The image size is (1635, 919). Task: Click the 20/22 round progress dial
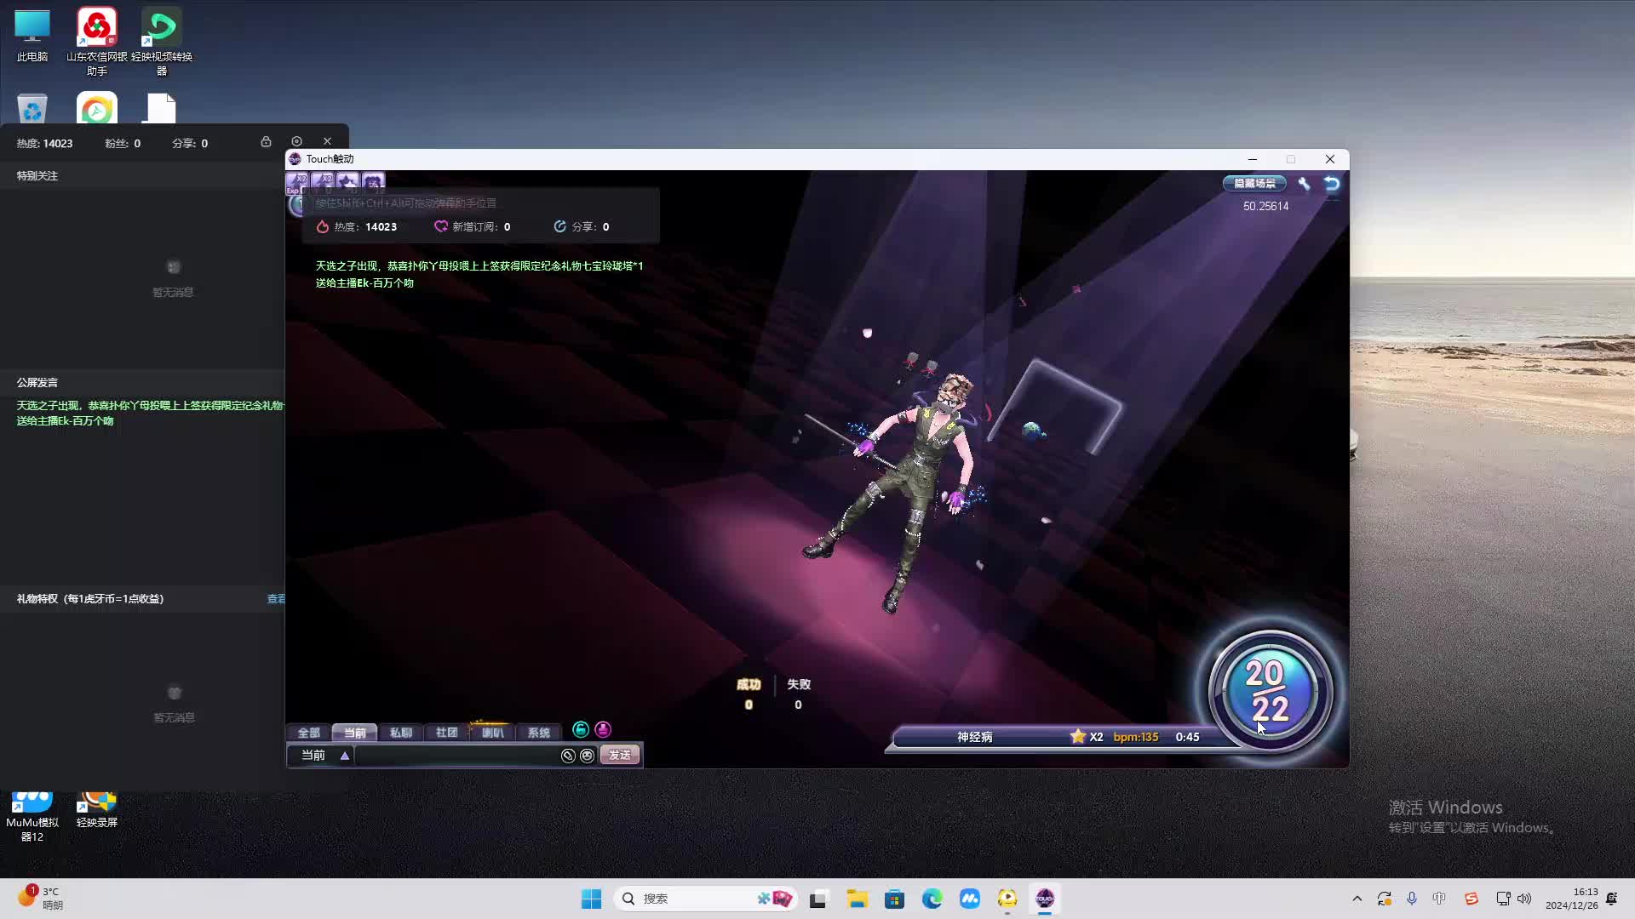coord(1269,691)
